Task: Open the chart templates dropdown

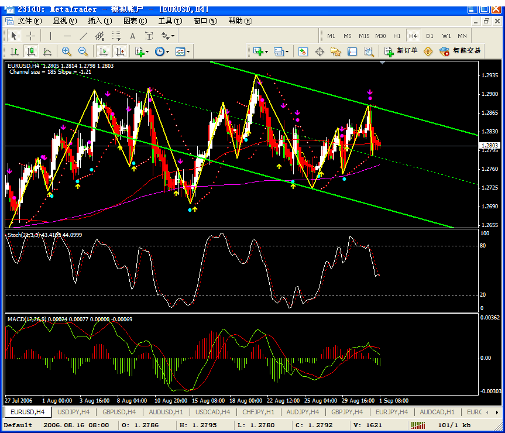Action: point(183,51)
